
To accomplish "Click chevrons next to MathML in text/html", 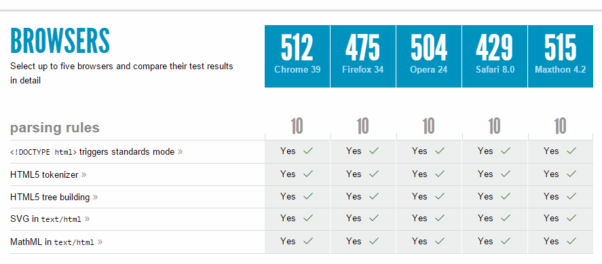I will [100, 242].
